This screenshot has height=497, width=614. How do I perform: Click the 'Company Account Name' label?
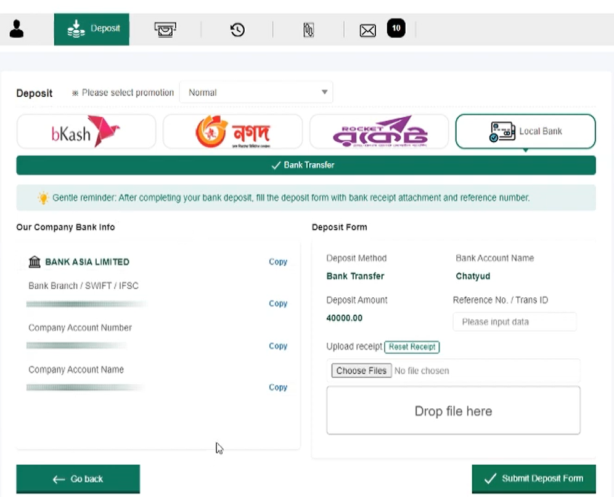pyautogui.click(x=76, y=370)
